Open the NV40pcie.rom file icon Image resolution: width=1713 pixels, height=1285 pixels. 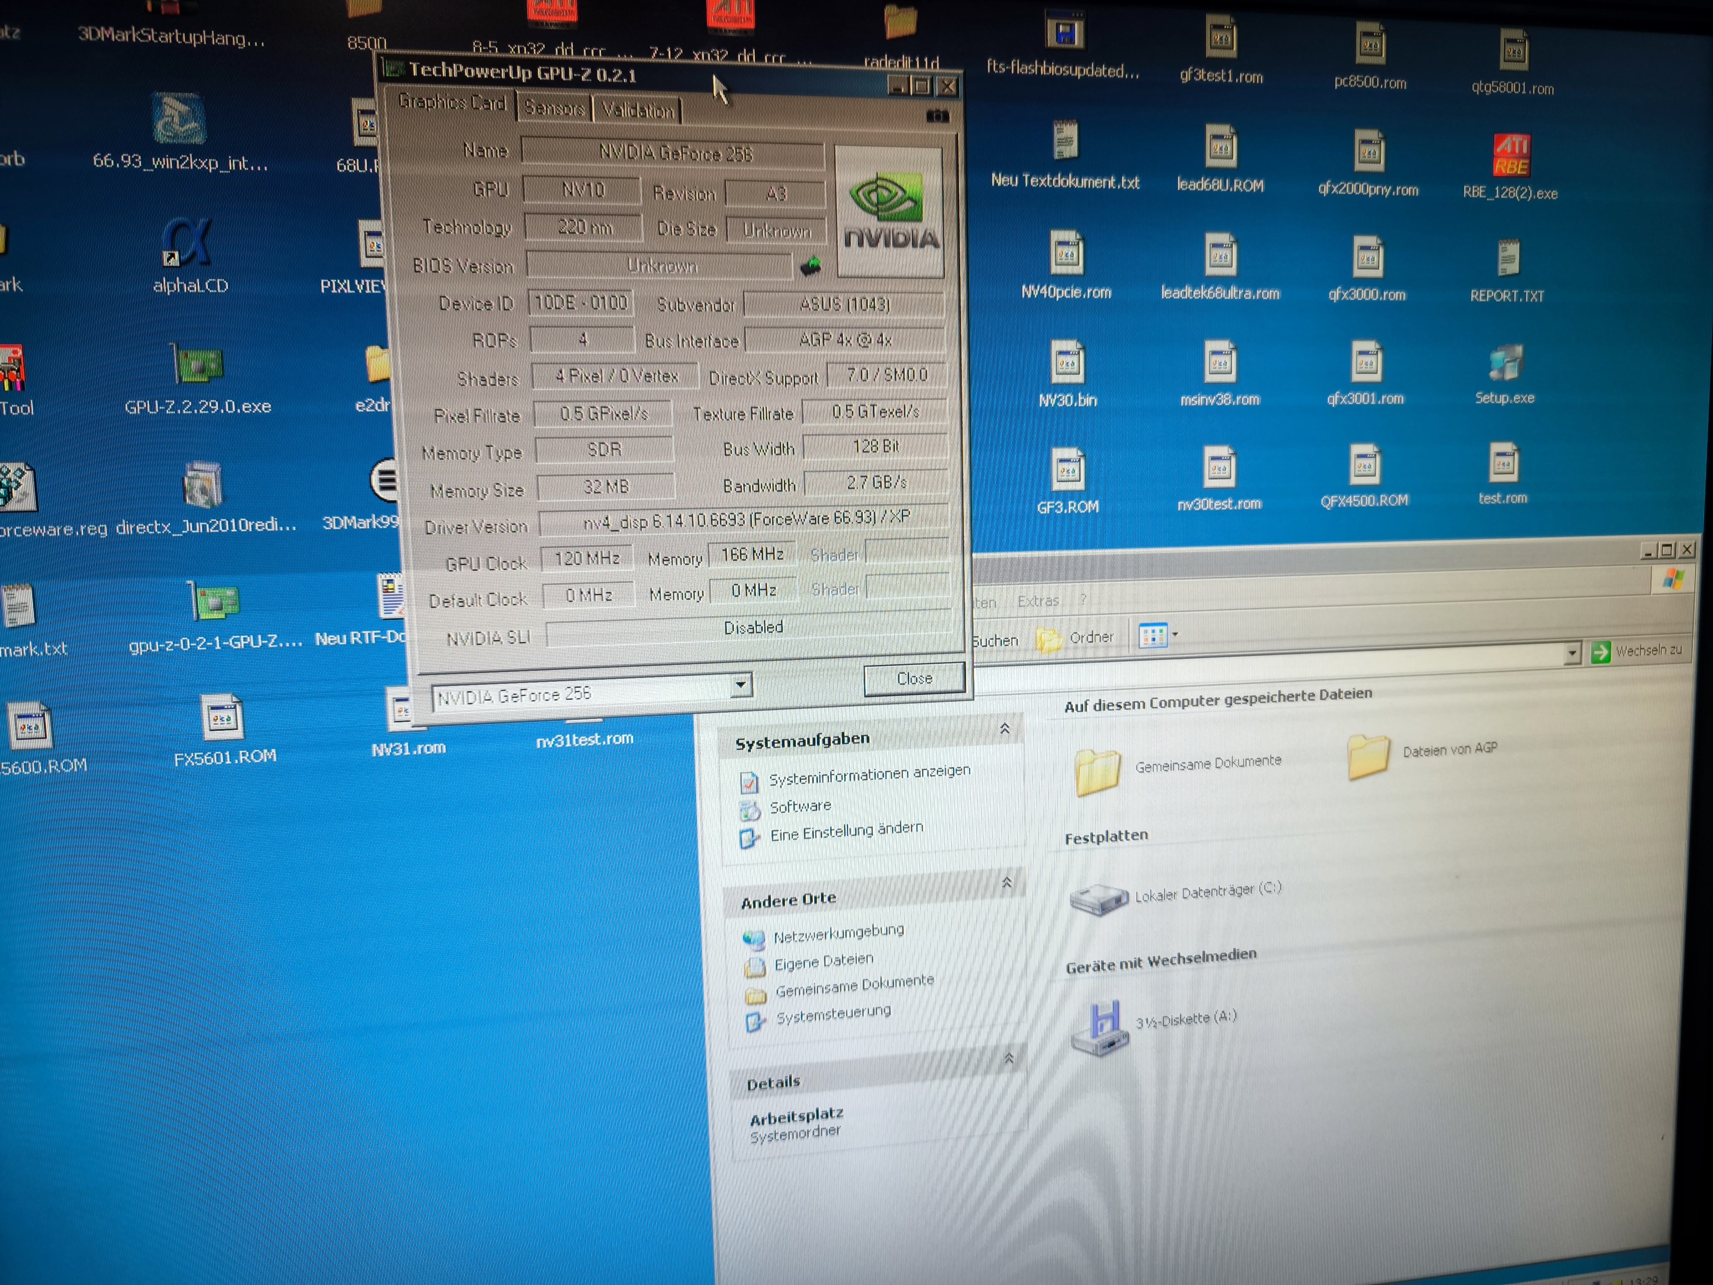click(1066, 253)
